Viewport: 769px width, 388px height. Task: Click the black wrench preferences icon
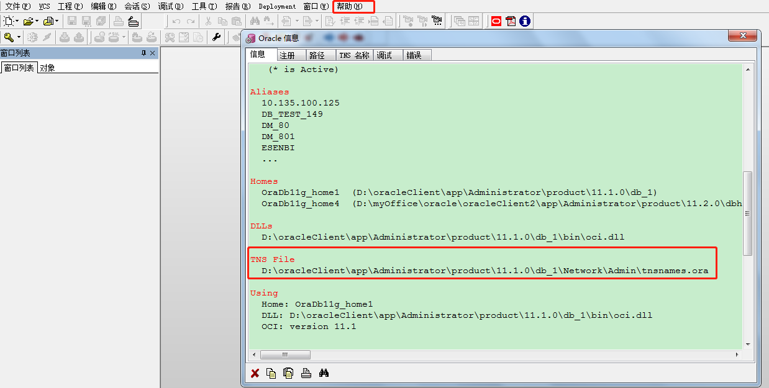click(217, 37)
